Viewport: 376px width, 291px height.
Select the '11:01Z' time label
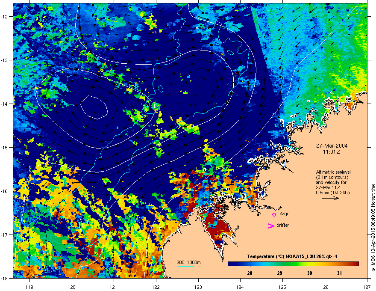332,152
